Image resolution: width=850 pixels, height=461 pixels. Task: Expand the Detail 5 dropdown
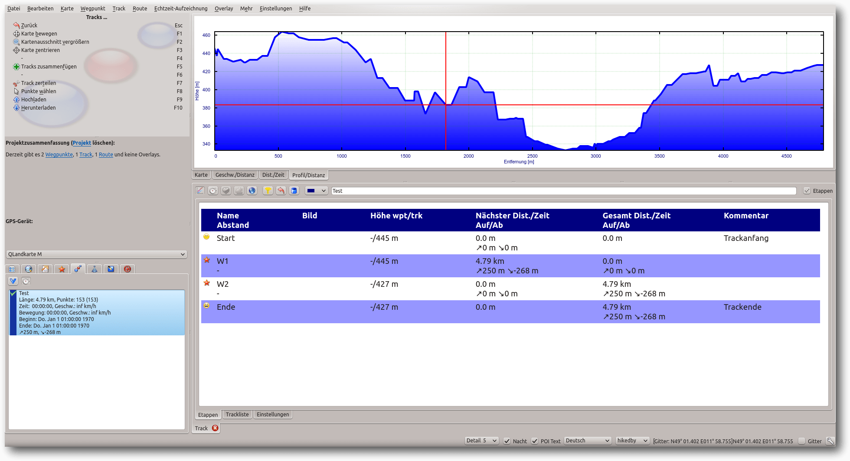point(481,441)
